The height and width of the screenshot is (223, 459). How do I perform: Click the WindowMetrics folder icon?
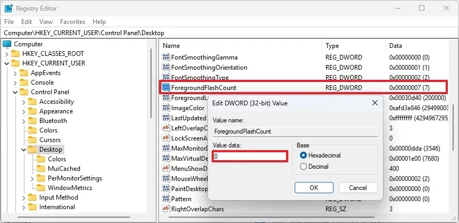coord(41,188)
